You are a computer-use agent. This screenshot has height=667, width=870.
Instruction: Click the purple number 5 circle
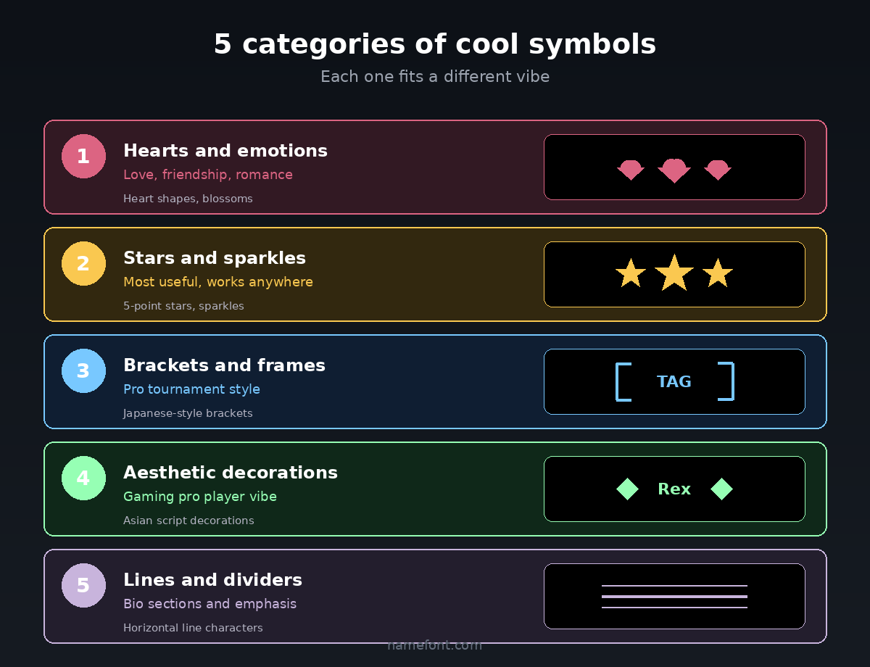83,585
